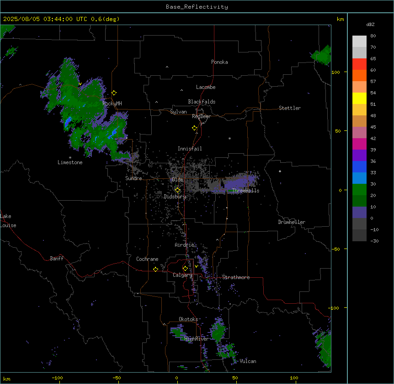Click the yellow 54 dBZ legend swatch
Viewport: 394px width, 384px height.
point(359,98)
